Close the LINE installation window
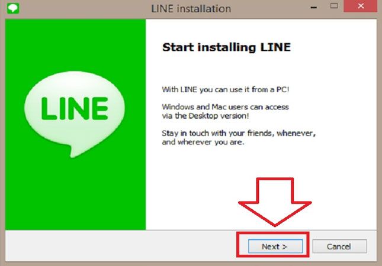The width and height of the screenshot is (382, 266). [x=361, y=6]
